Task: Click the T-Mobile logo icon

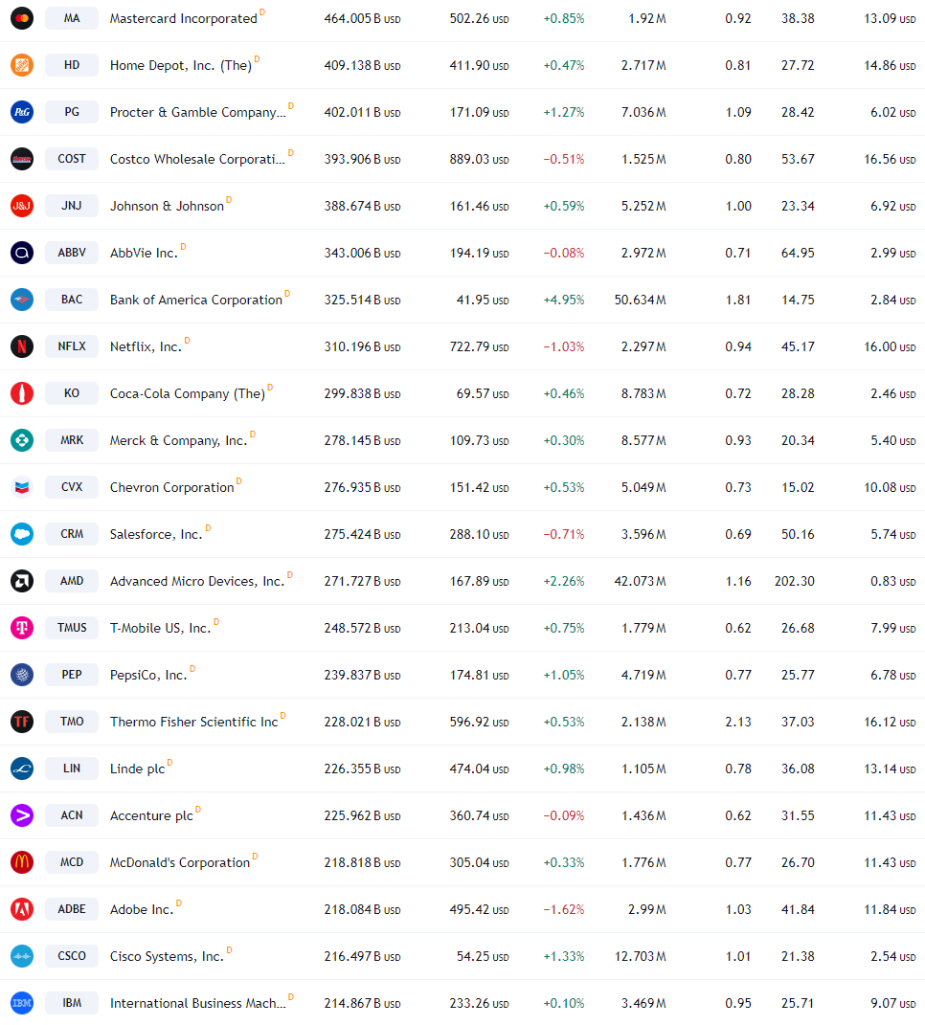Action: 22,628
